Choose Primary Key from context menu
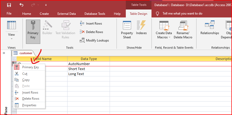 tap(29, 67)
